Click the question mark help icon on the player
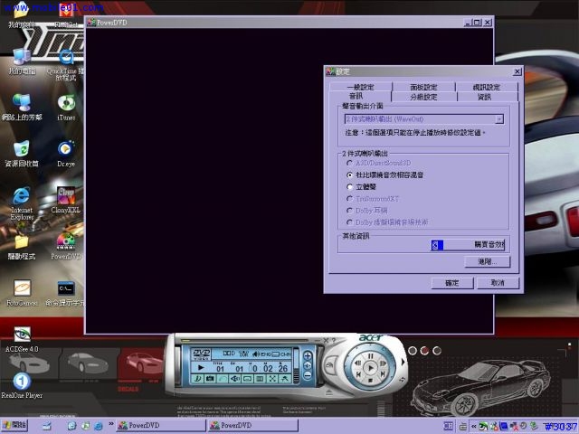Viewport: 579px width, 434px height. 334,341
